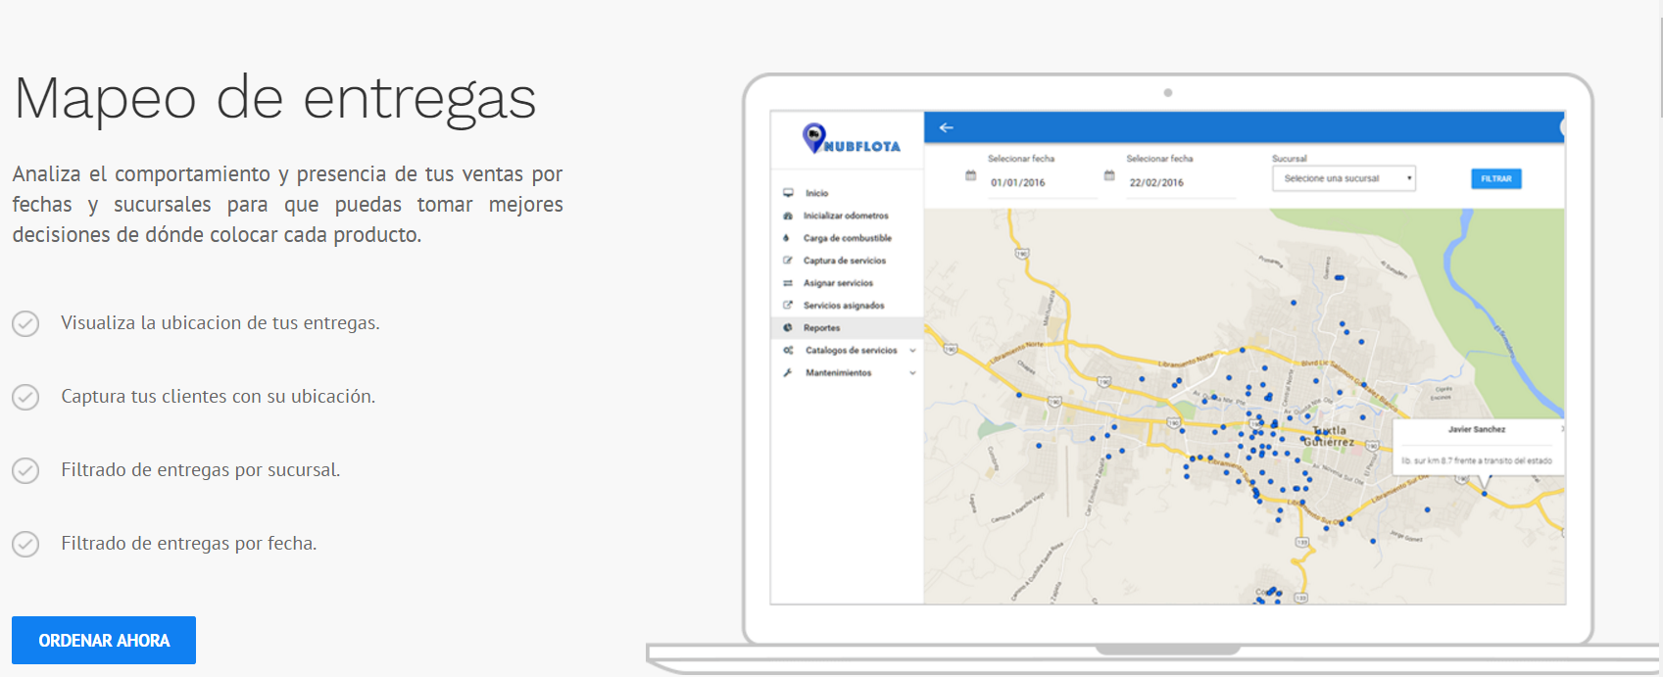Click the Inicio monitor icon
Screen dimensions: 1663x677
coord(788,193)
